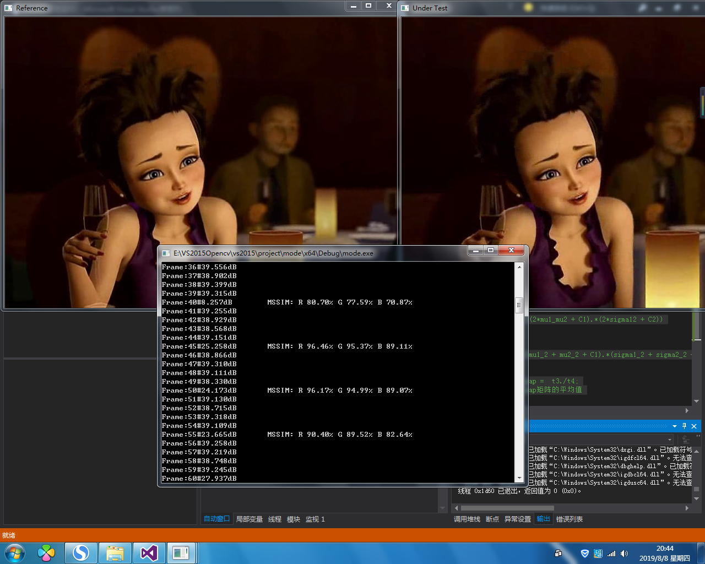Click the Frame:60#27.937dB console line
Viewport: 705px width, 564px height.
199,479
